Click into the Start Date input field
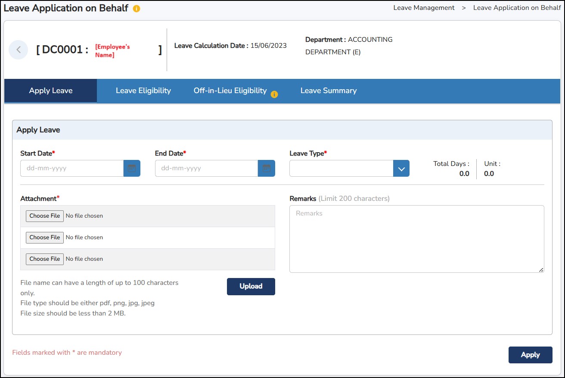The width and height of the screenshot is (565, 378). pyautogui.click(x=72, y=169)
